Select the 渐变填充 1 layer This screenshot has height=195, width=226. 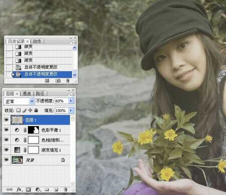point(52,150)
